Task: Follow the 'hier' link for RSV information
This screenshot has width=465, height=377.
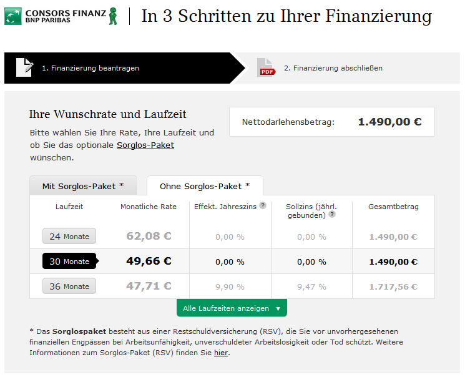Action: point(221,353)
